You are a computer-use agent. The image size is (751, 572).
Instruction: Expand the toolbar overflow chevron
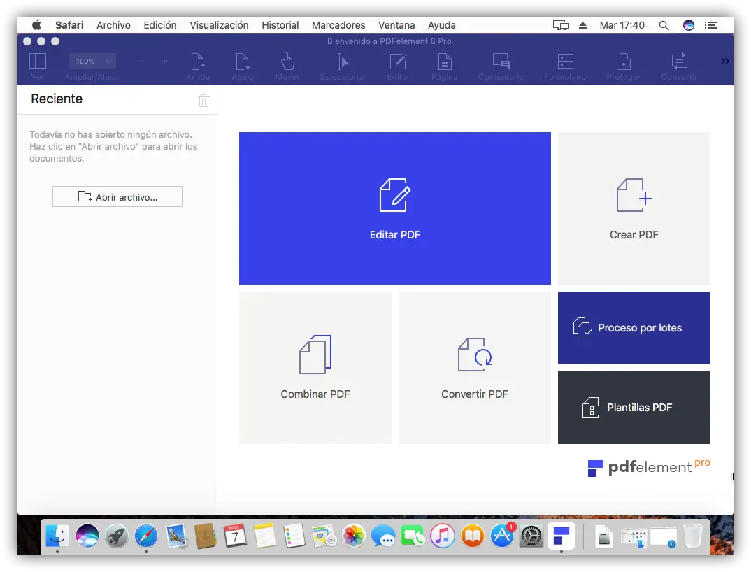724,62
